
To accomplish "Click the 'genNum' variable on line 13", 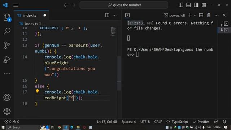I will point(52,45).
